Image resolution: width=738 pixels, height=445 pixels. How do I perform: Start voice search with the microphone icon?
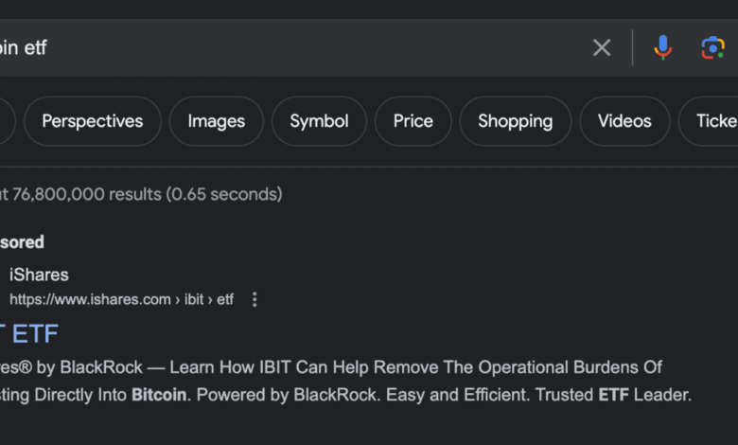click(663, 48)
